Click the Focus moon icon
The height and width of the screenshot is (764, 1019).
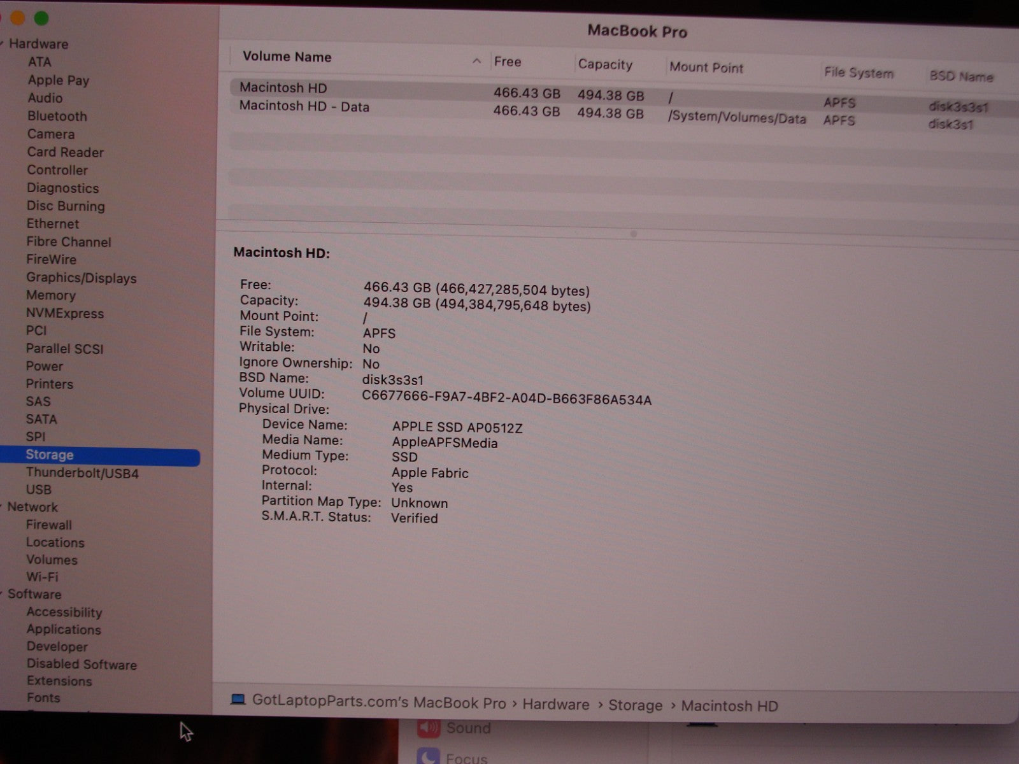[429, 756]
